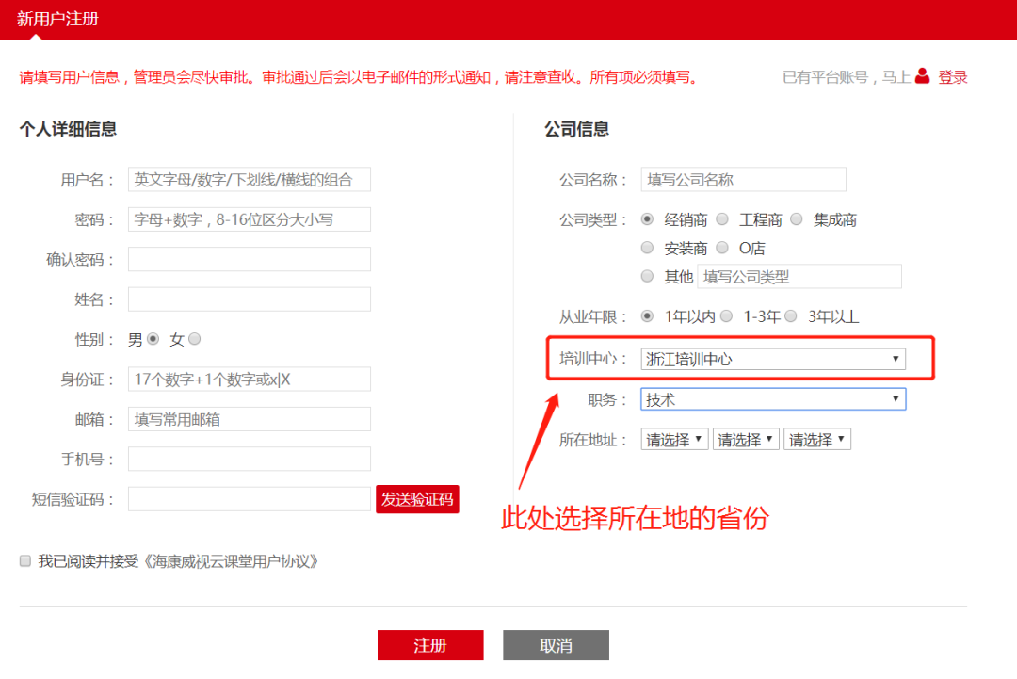Select 3年以上 for years of experience
The height and width of the screenshot is (679, 1017).
coord(791,316)
